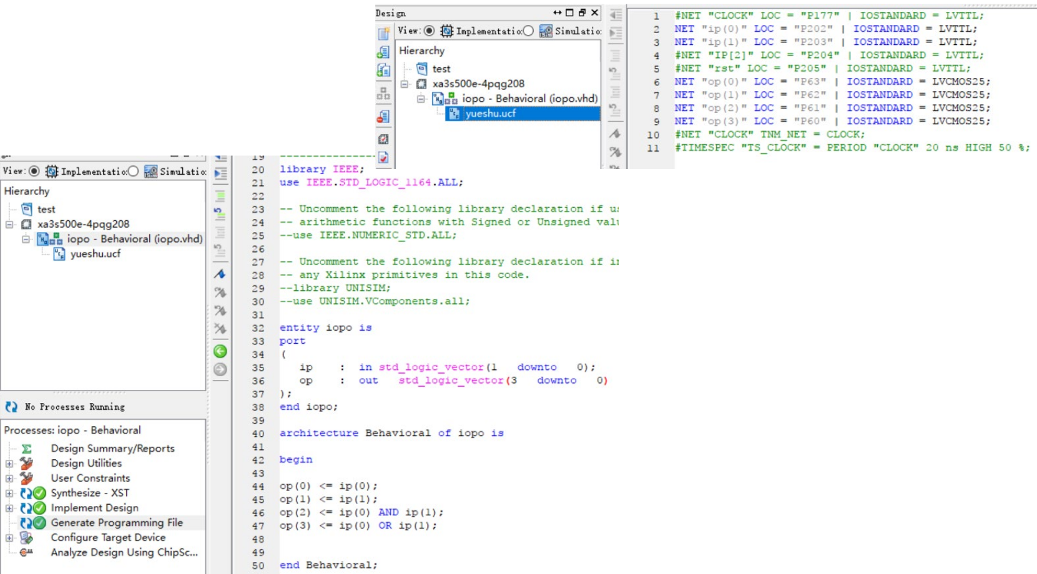Click the VHDL line 'op(3) <= ip(0) OR ip(1);'
This screenshot has width=1037, height=574.
pos(358,525)
